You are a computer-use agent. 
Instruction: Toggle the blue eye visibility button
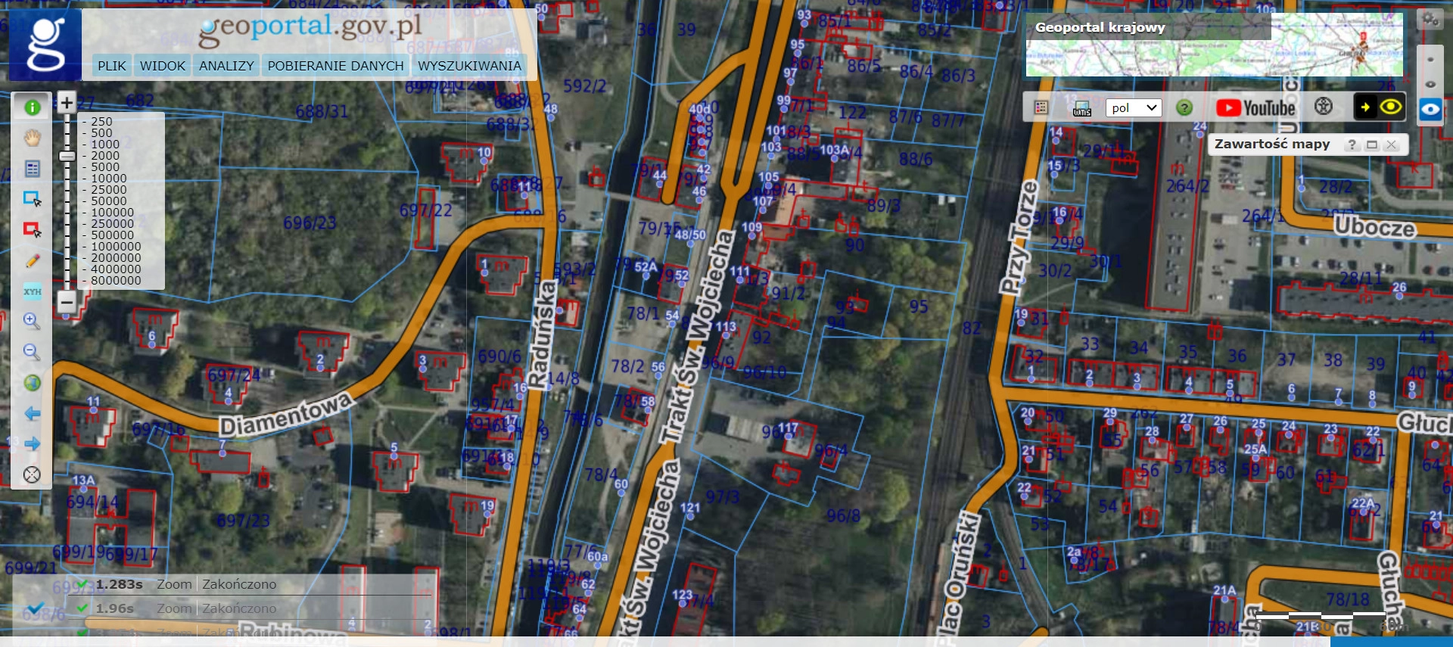click(x=1430, y=109)
